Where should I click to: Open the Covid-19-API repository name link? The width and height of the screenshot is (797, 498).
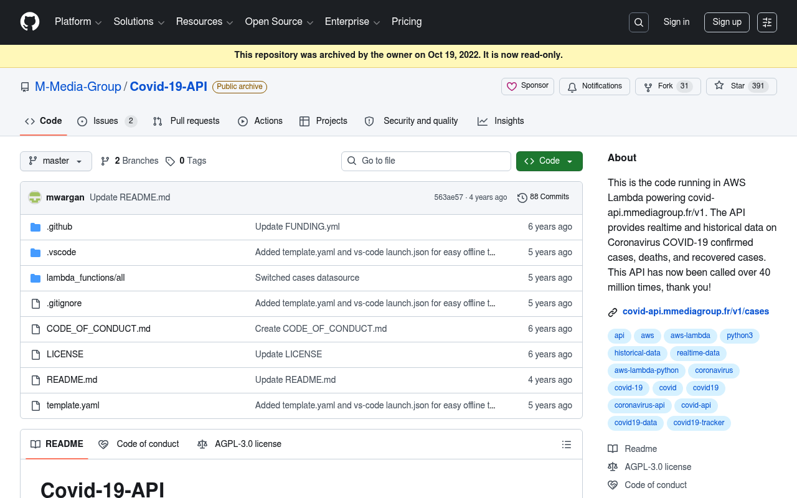(x=169, y=87)
